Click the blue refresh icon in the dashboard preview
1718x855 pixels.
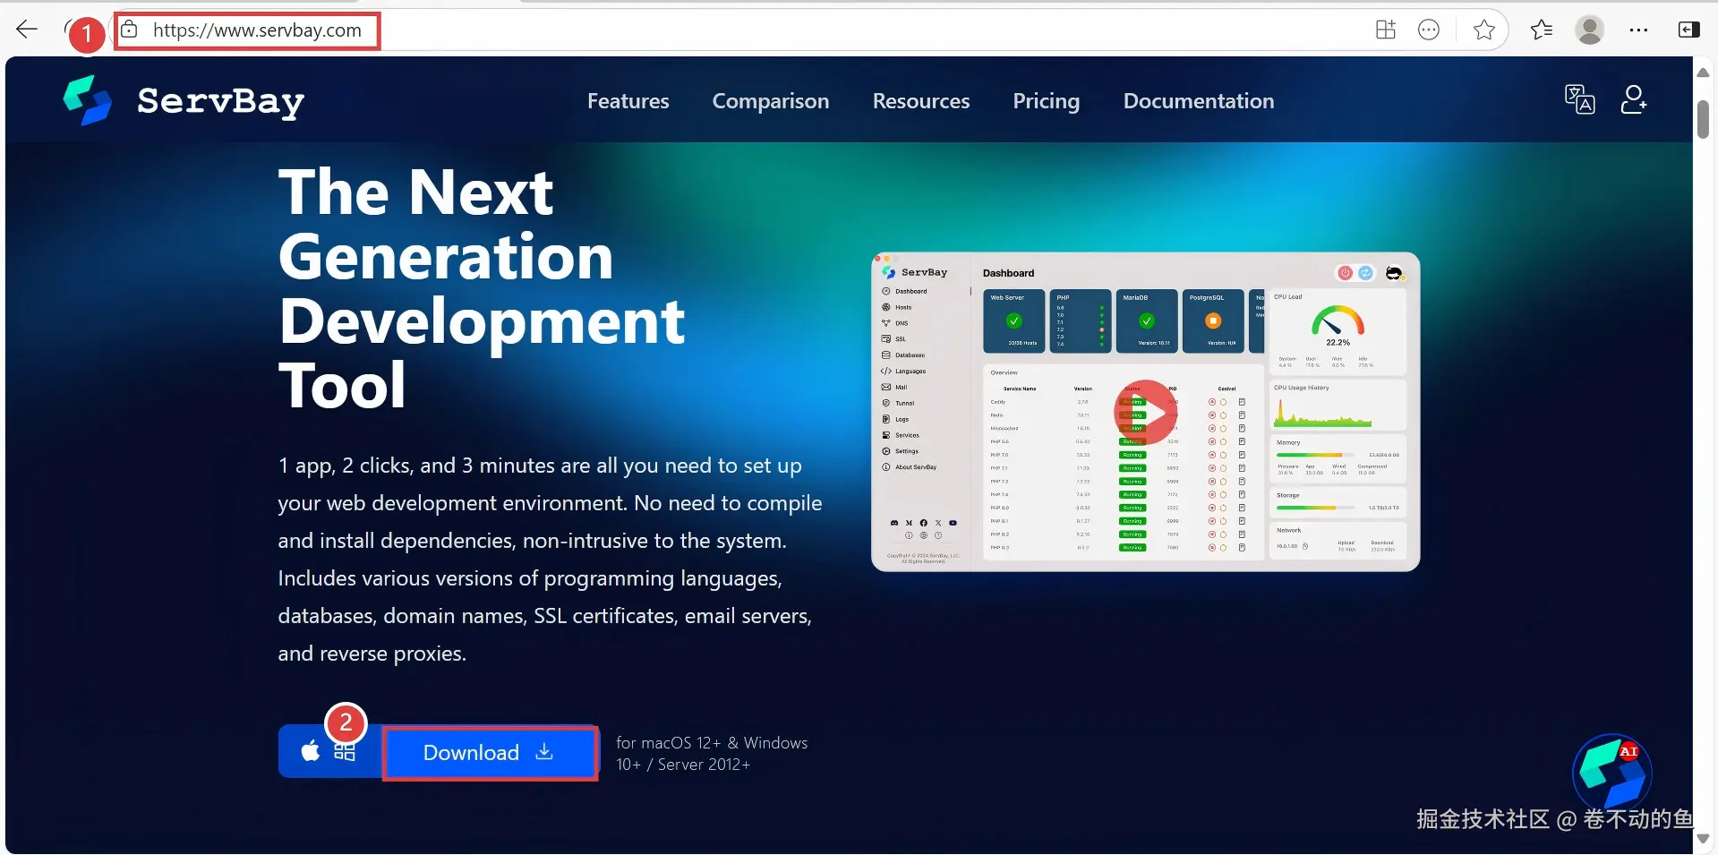(x=1365, y=273)
